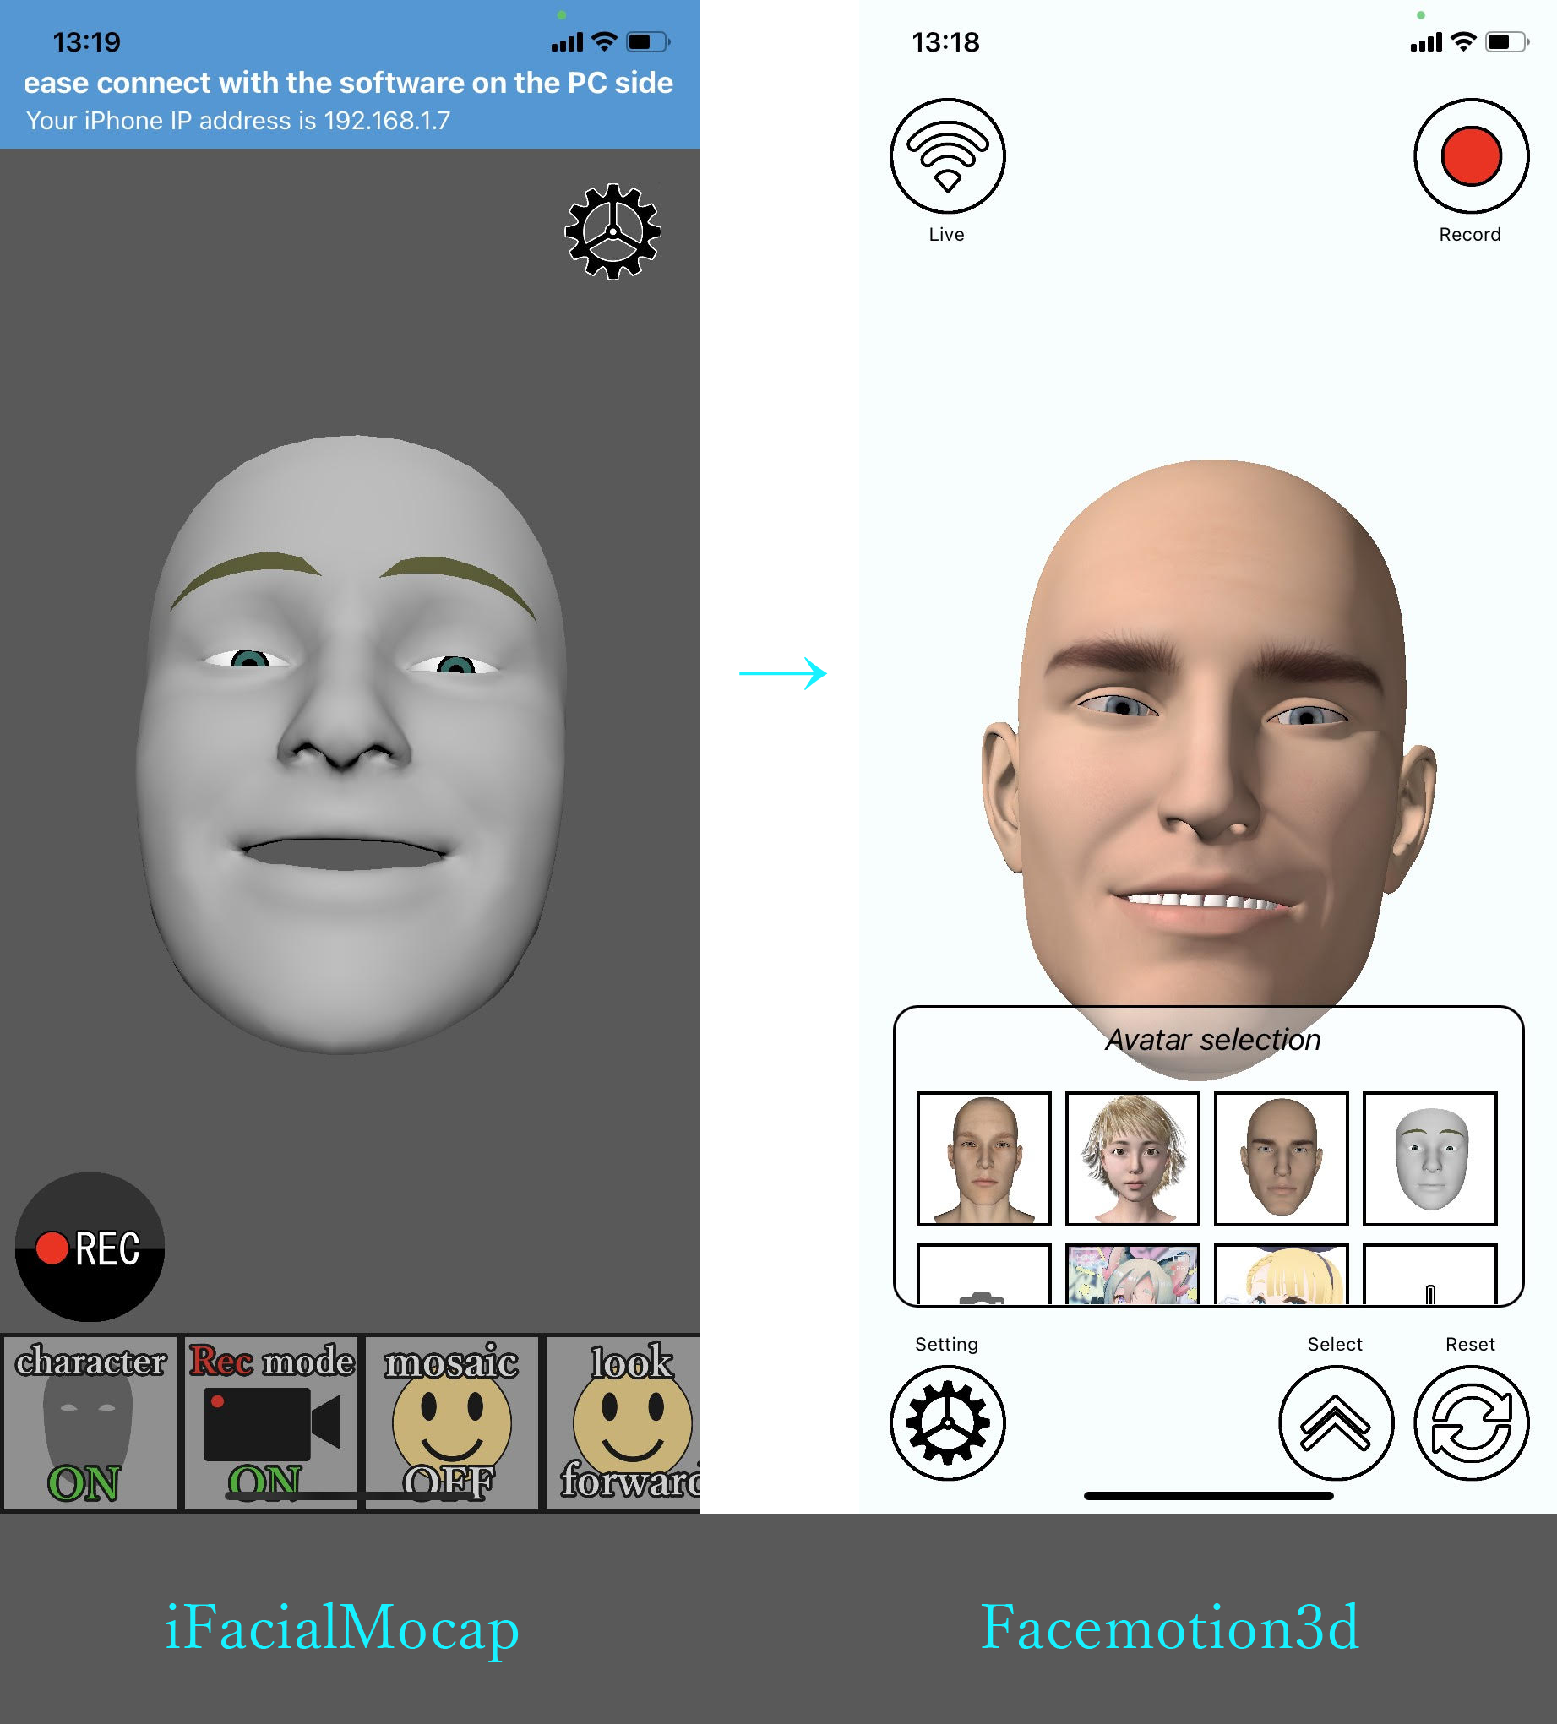Tap the red Record button in Facemotion3d
The height and width of the screenshot is (1724, 1557).
click(1472, 155)
